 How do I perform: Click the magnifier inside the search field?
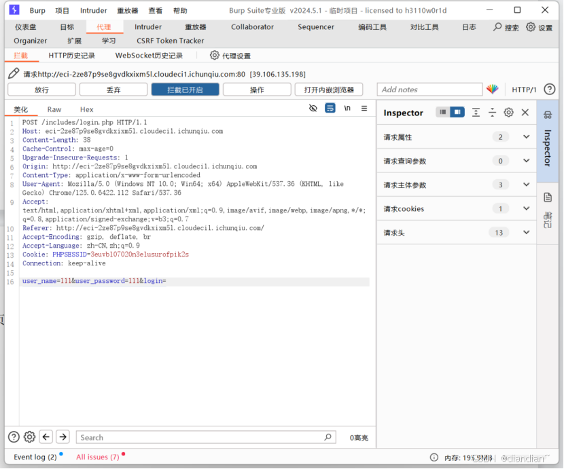pyautogui.click(x=328, y=437)
